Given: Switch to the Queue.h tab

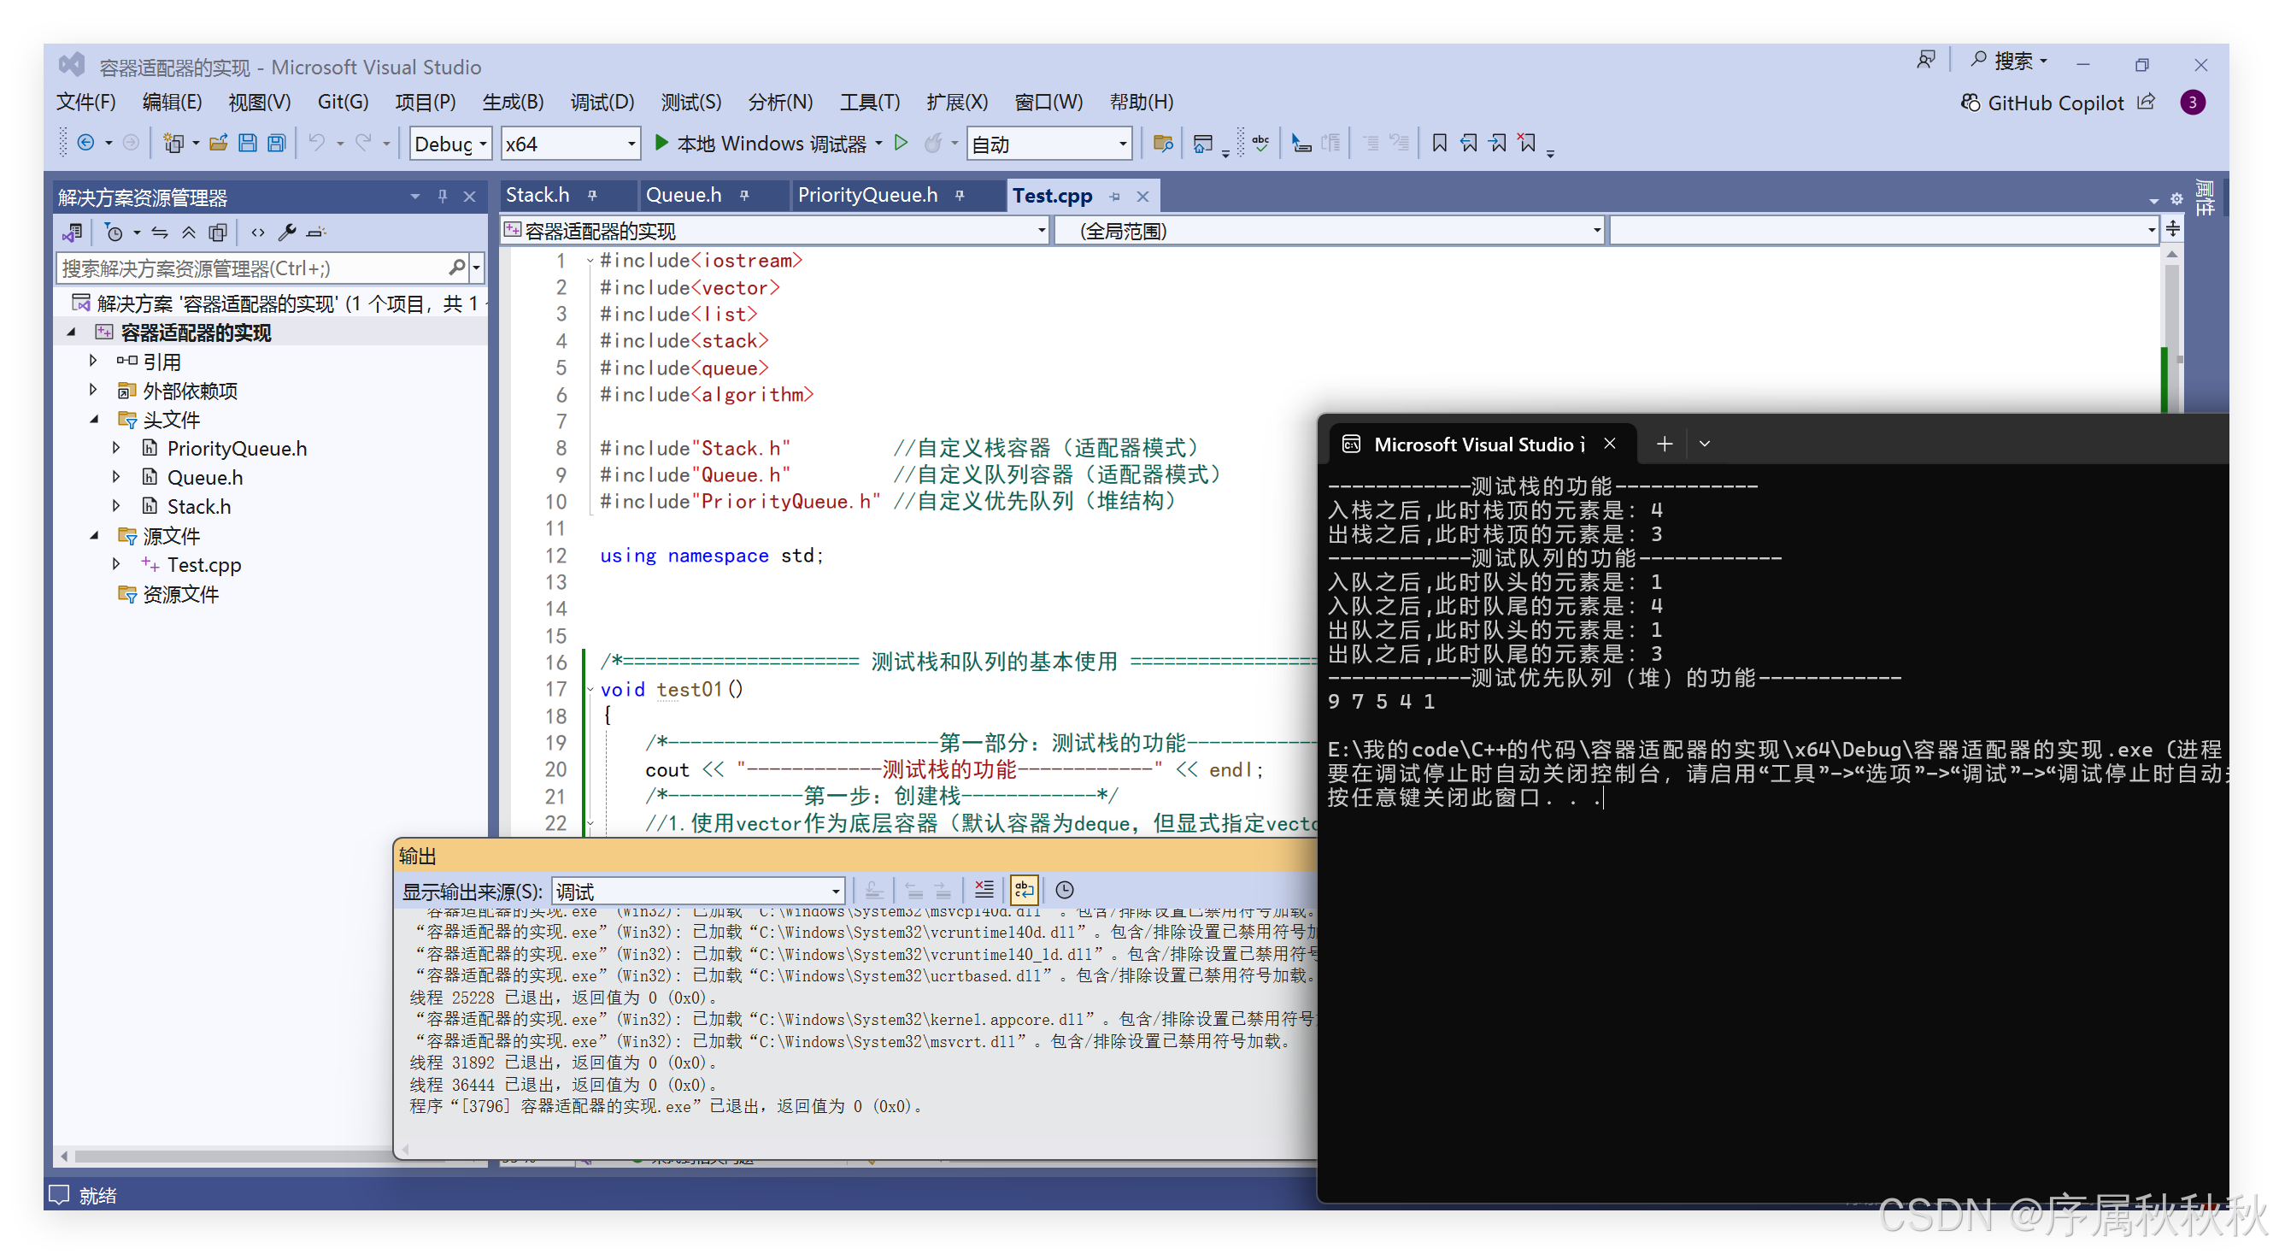Looking at the screenshot, I should pyautogui.click(x=684, y=195).
